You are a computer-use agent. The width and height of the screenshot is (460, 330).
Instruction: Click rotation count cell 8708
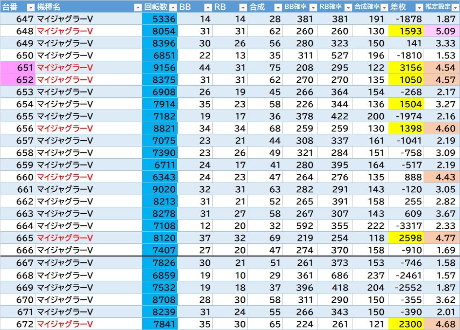[160, 299]
